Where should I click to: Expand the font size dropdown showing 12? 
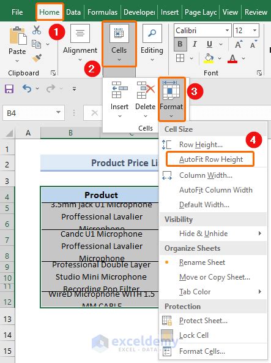tap(254, 30)
